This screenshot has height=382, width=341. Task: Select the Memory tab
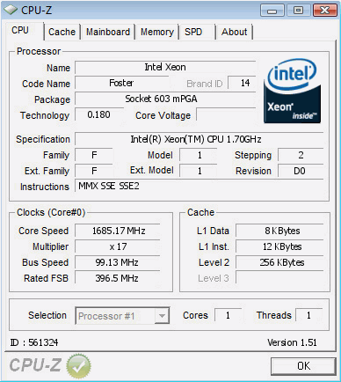(x=157, y=32)
